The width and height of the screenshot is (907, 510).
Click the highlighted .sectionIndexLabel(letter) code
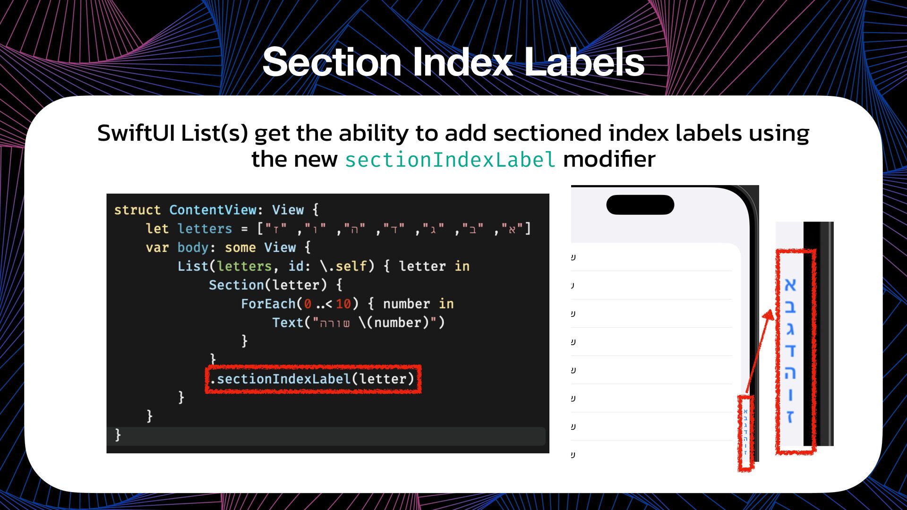(313, 379)
